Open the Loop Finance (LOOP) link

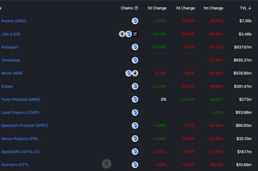tap(20, 112)
